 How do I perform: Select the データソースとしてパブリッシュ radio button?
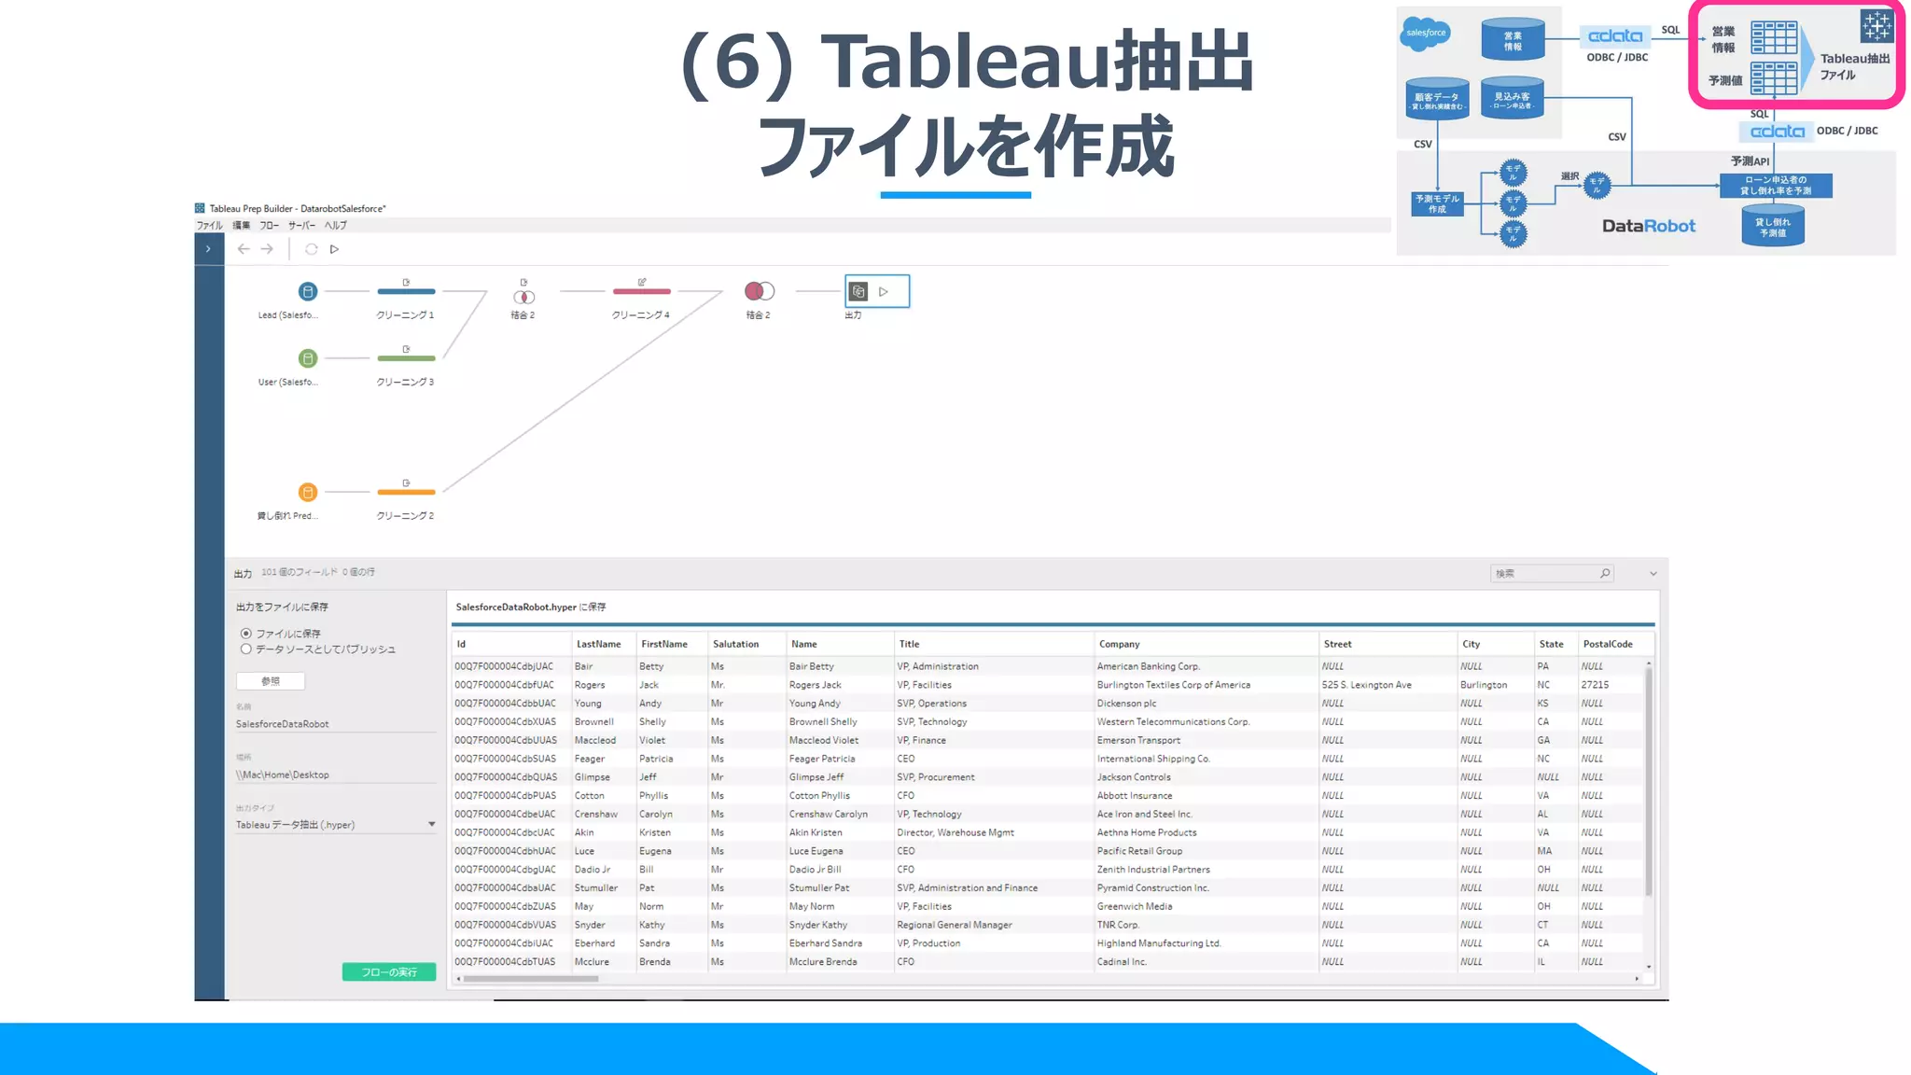[x=246, y=649]
